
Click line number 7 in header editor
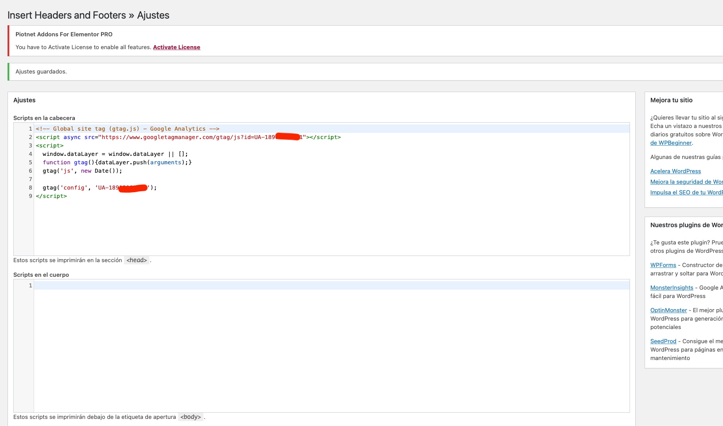[x=31, y=179]
